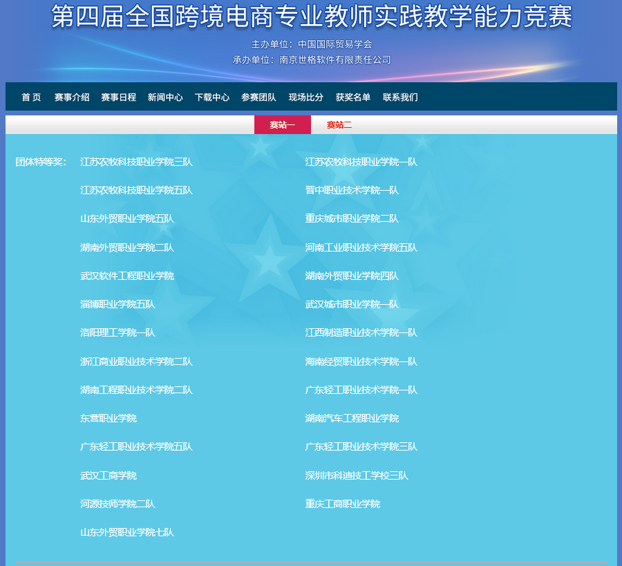Open 新闻中心 from the navigation bar
The image size is (622, 566).
click(x=165, y=97)
